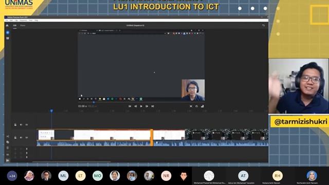Mute the upper video track audio
This screenshot has height=185, width=329.
21,125
